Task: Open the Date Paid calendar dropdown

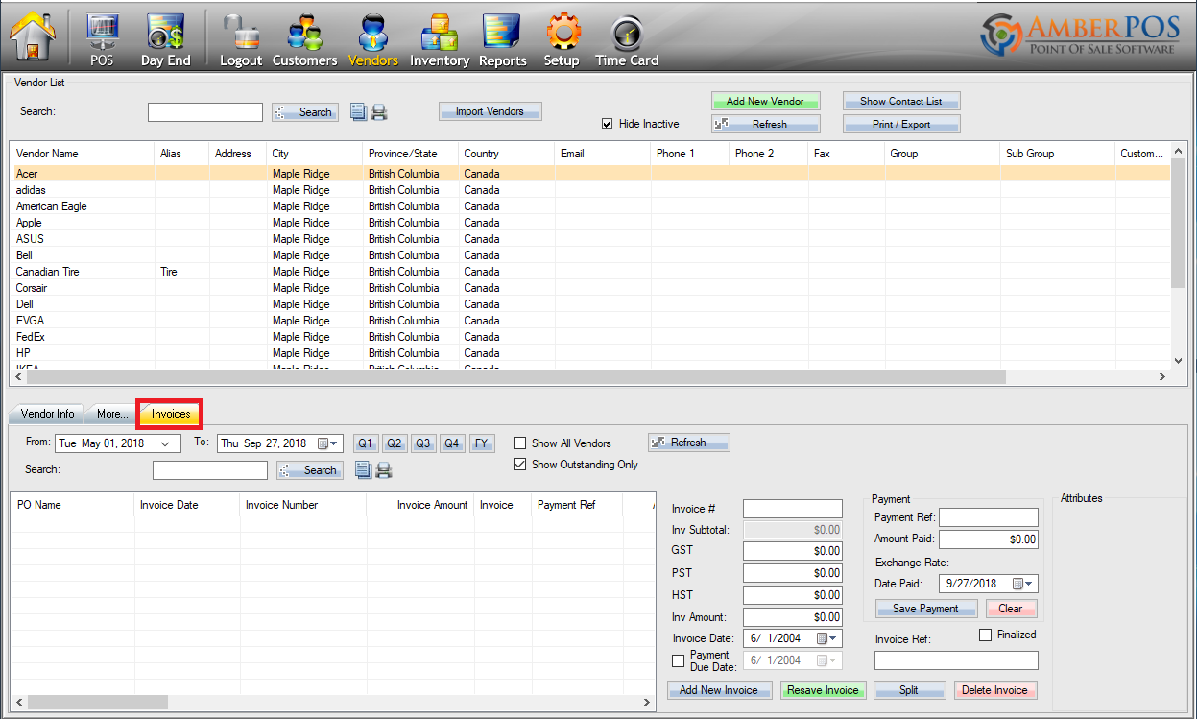Action: pyautogui.click(x=1023, y=584)
